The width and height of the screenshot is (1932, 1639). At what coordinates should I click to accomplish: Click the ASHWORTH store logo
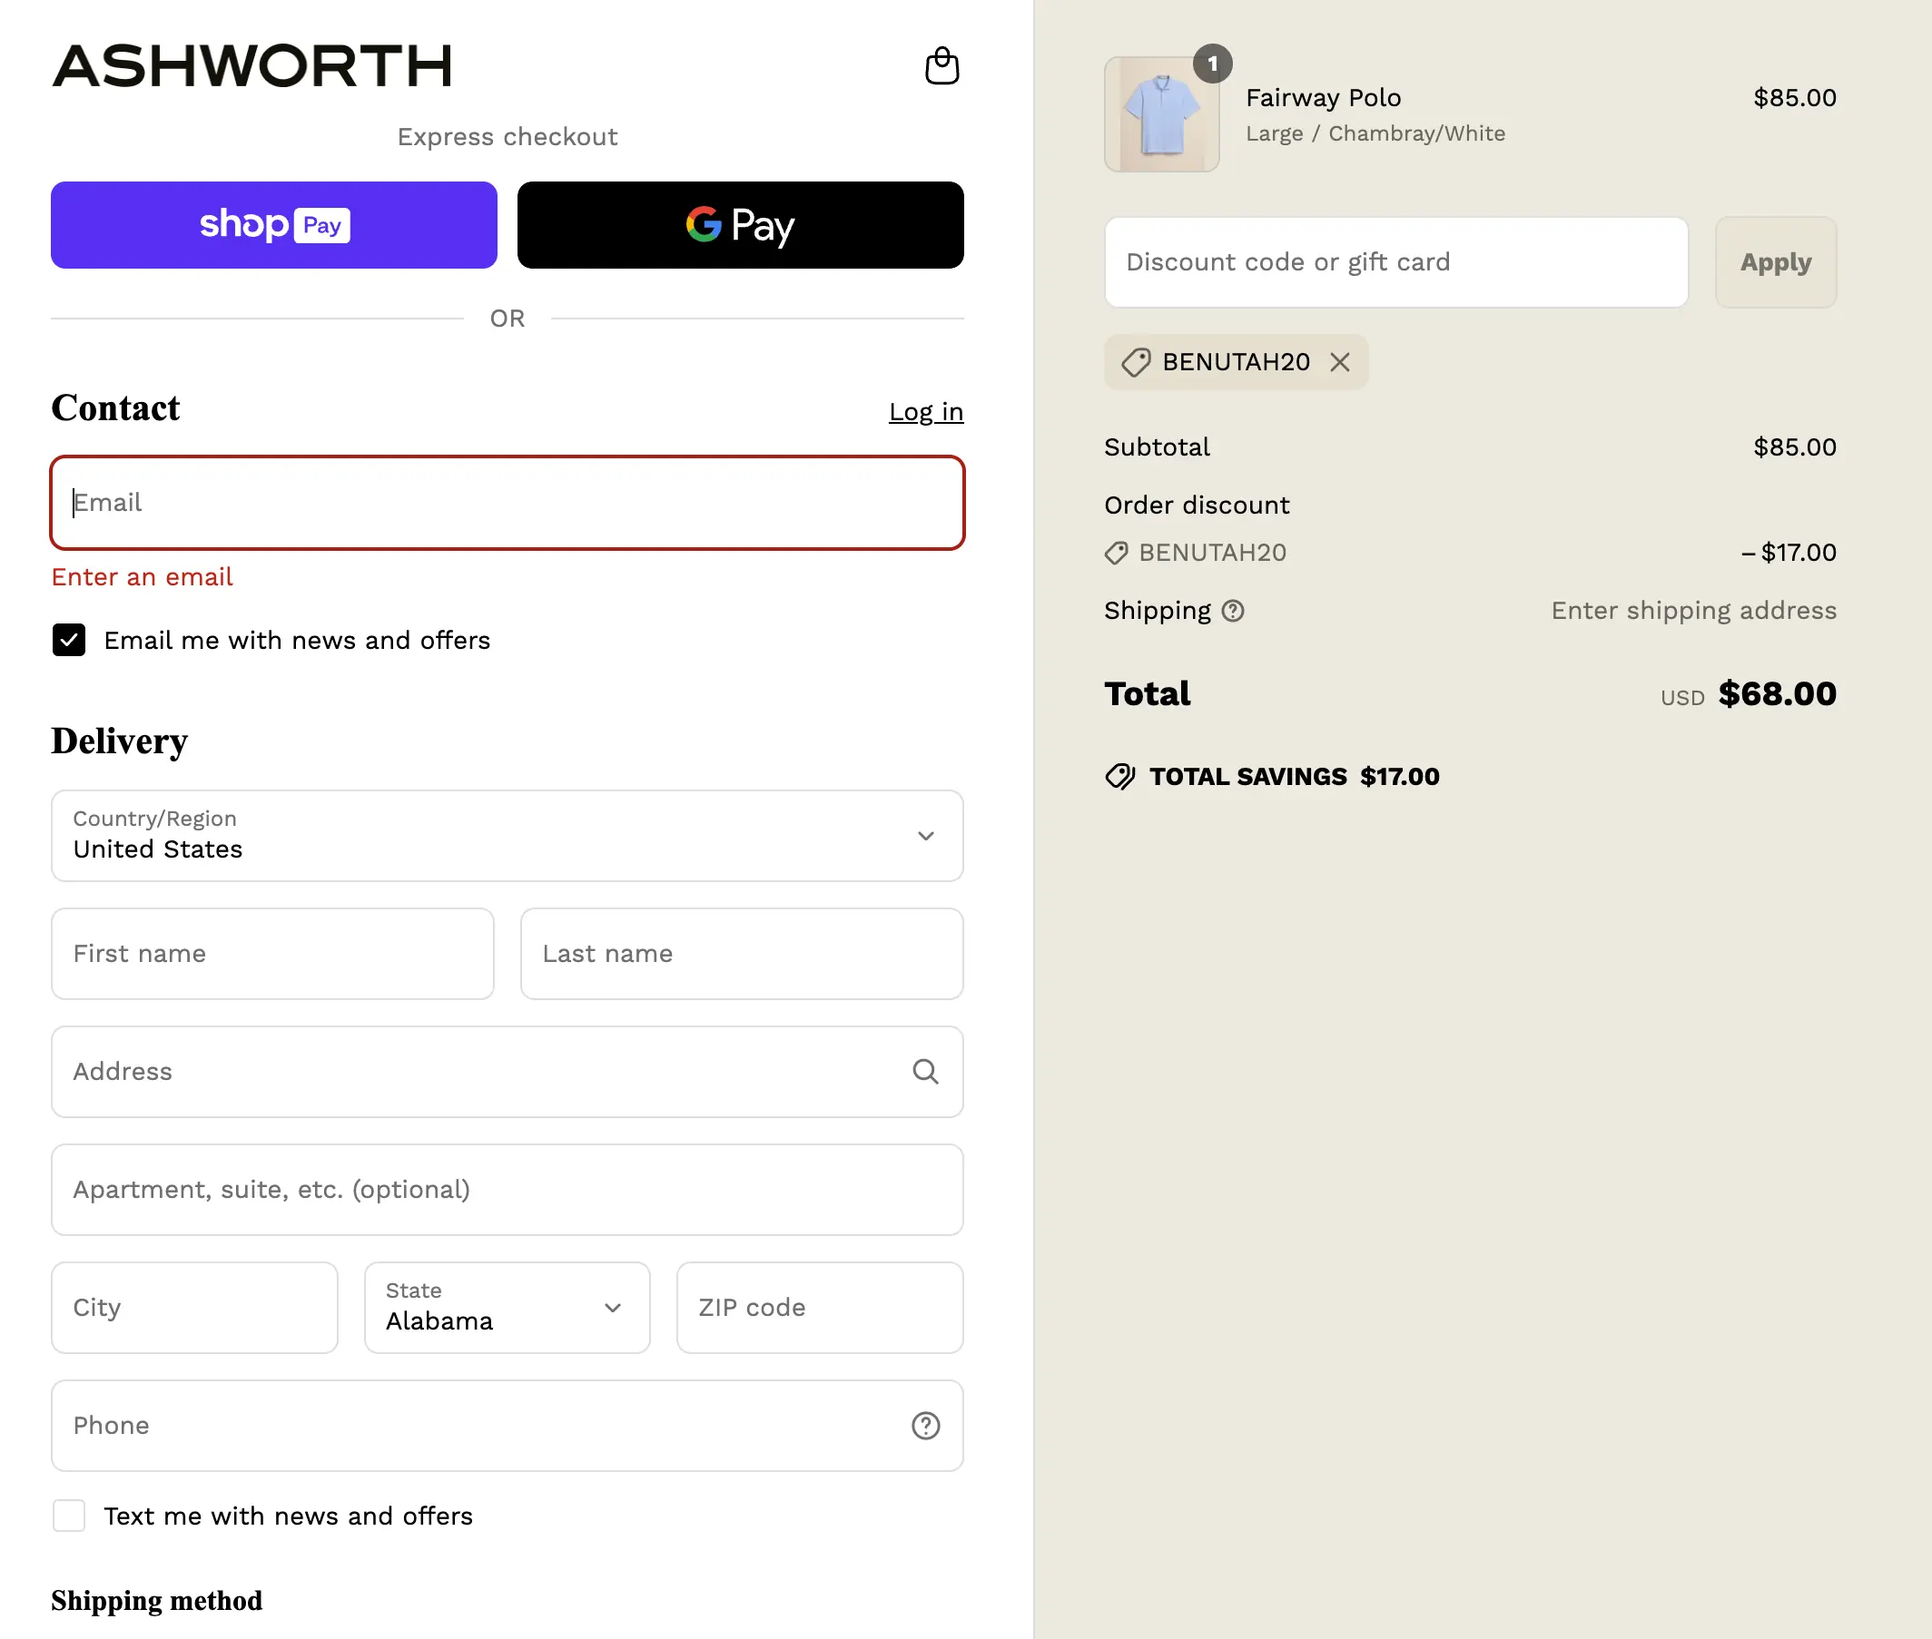252,66
